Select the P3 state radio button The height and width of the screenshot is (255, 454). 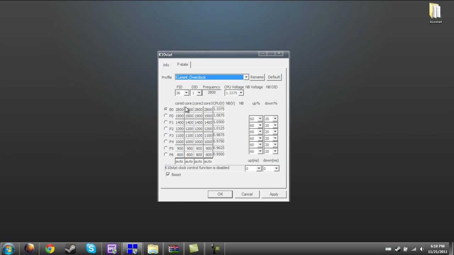[x=166, y=135]
